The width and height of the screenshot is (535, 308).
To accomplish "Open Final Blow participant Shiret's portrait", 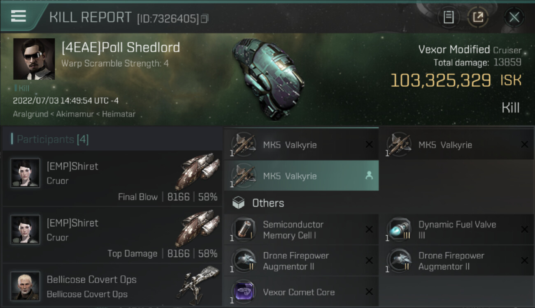I will click(x=26, y=173).
